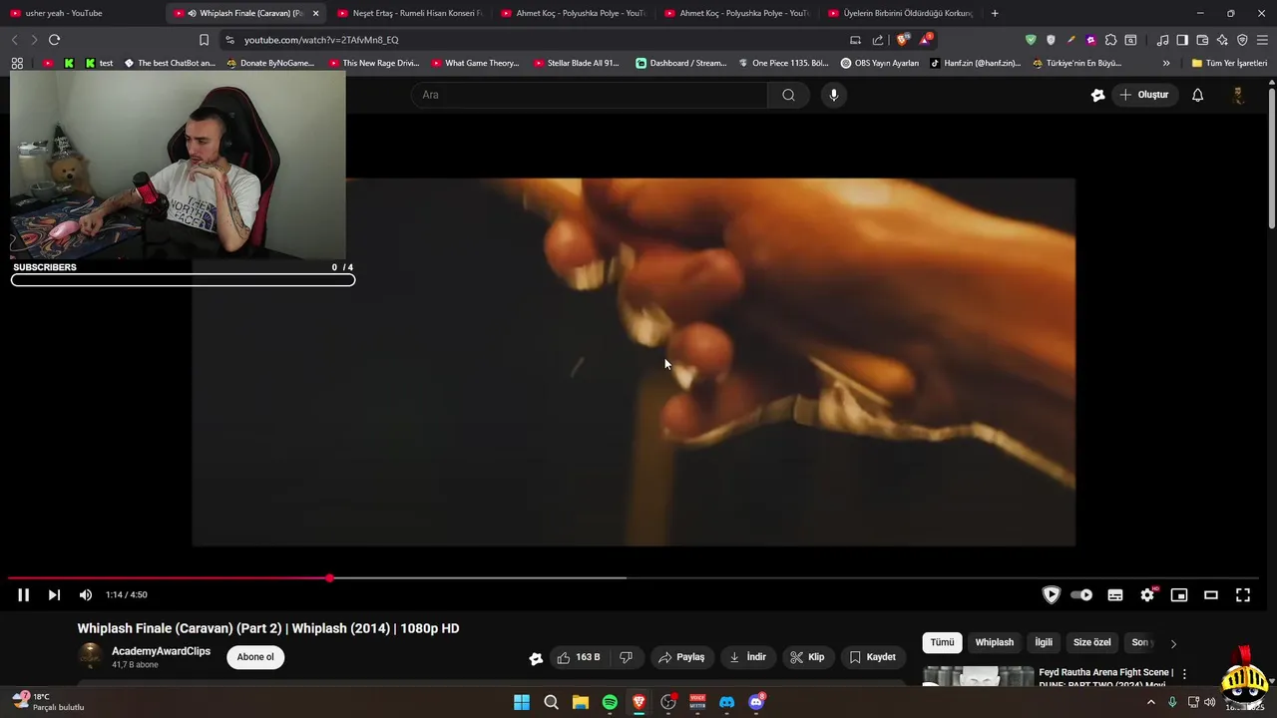Skip to the next video
Image resolution: width=1277 pixels, height=718 pixels.
tap(54, 595)
